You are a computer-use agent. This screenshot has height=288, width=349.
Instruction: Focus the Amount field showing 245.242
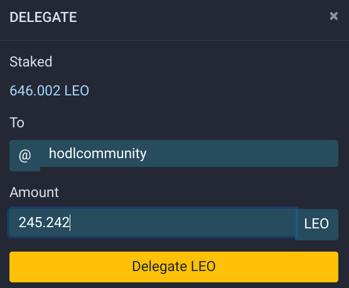click(x=153, y=223)
